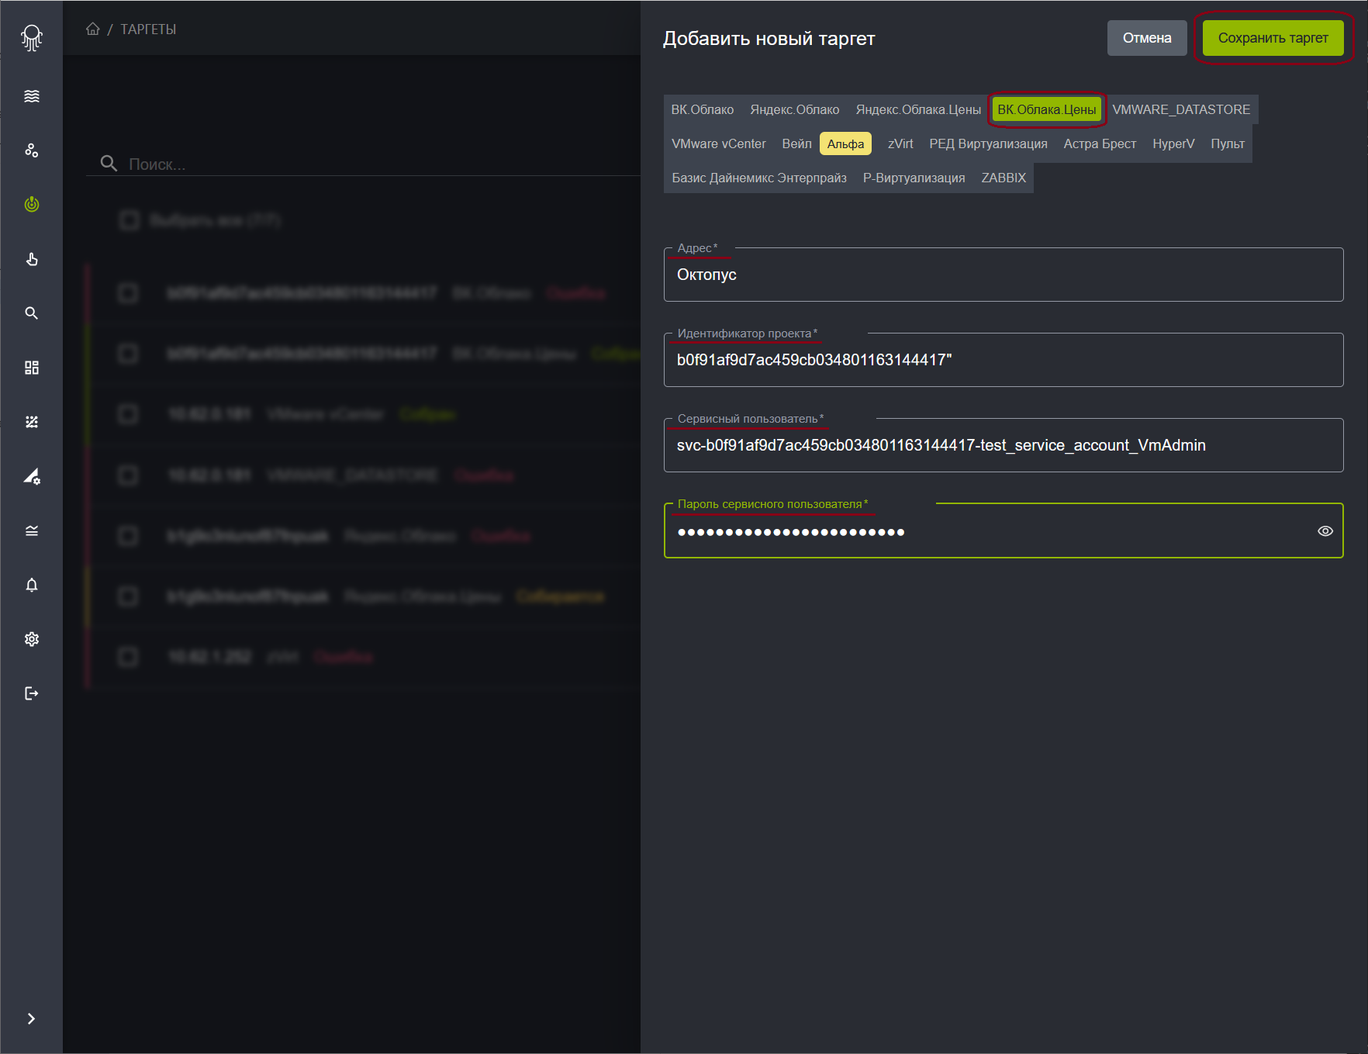Click Сохранить таргет button

coord(1273,38)
